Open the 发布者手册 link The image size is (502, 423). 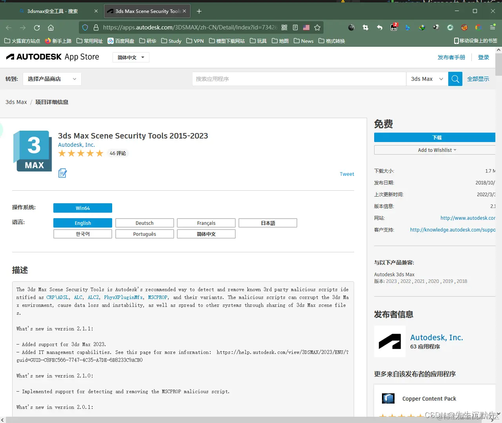[451, 57]
